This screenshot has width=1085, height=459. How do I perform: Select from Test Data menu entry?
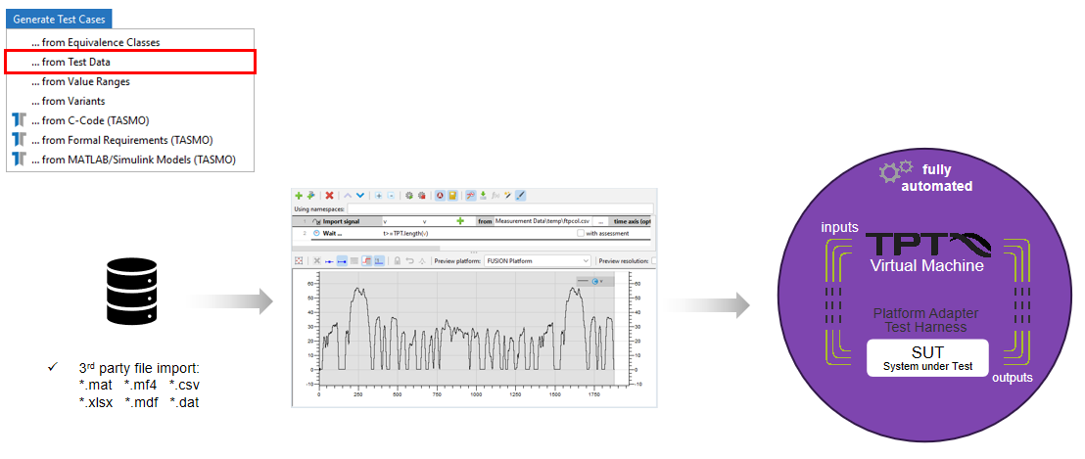131,62
